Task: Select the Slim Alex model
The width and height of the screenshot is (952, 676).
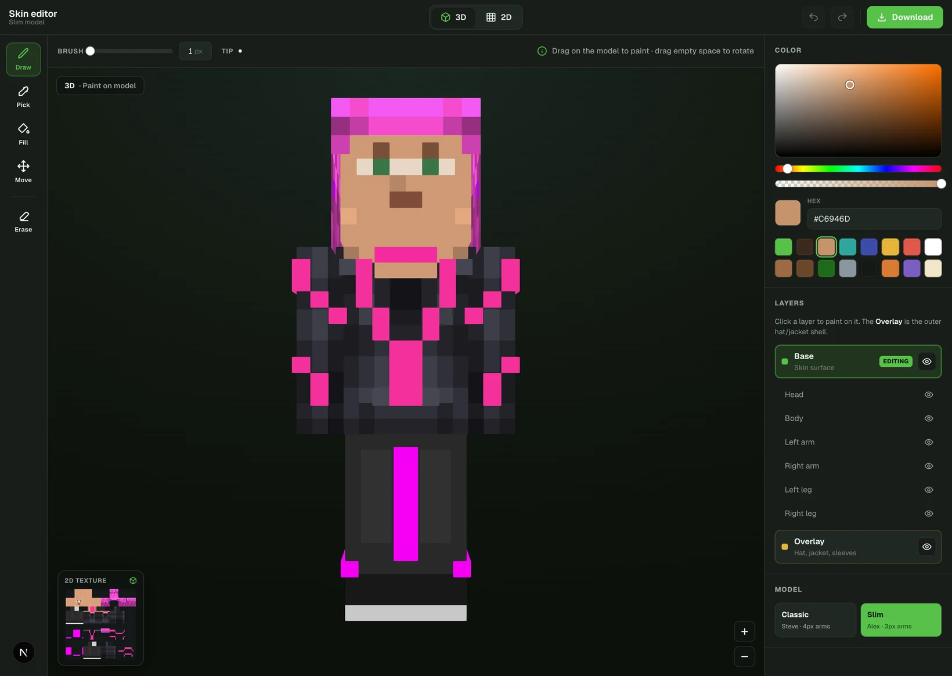Action: tap(901, 620)
